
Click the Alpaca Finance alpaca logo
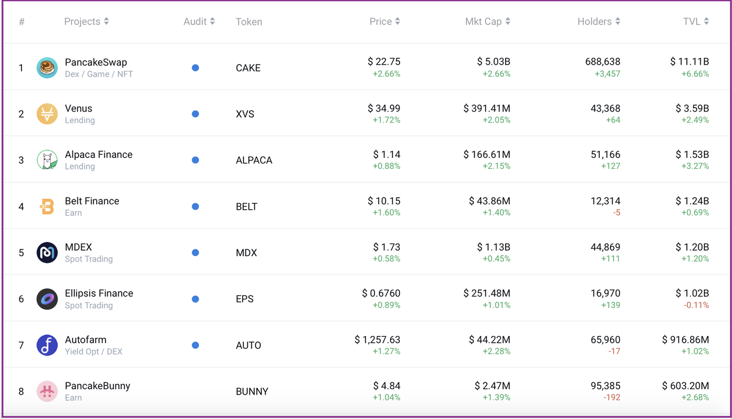[47, 160]
